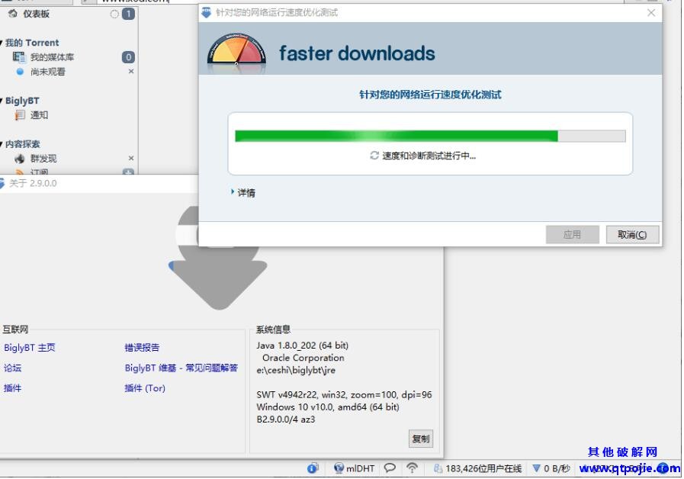Open BiglyBT 维基 - 常见问题解答 link
Viewport: 684px width, 479px height.
pos(181,368)
